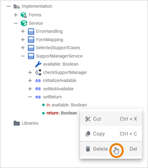148x168 pixels.
Task: Expand the FormMapping node
Action: coord(23,40)
